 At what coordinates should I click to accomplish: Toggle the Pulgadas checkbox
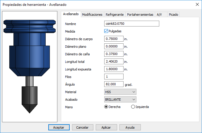pyautogui.click(x=106, y=31)
